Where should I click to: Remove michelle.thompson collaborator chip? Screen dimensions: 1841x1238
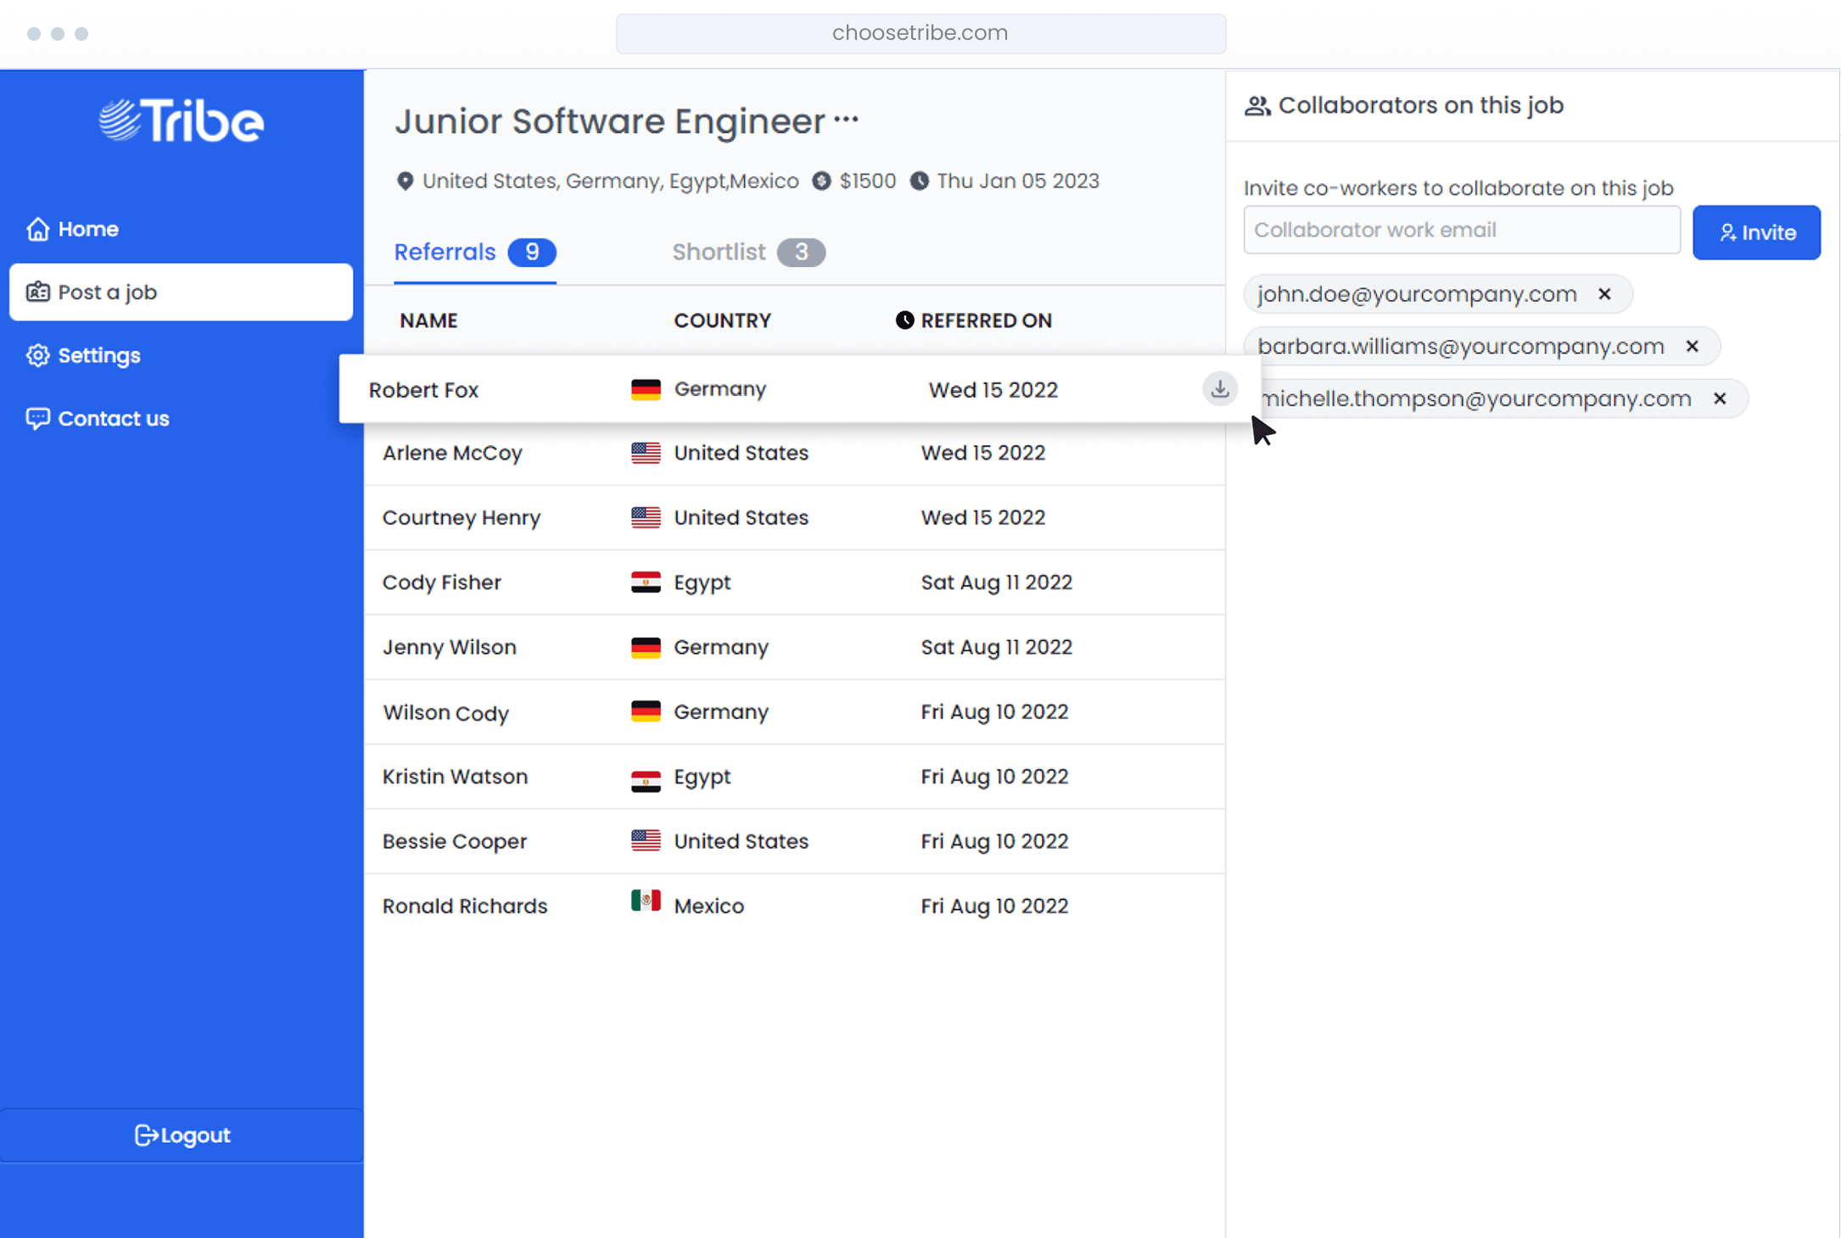pyautogui.click(x=1719, y=399)
